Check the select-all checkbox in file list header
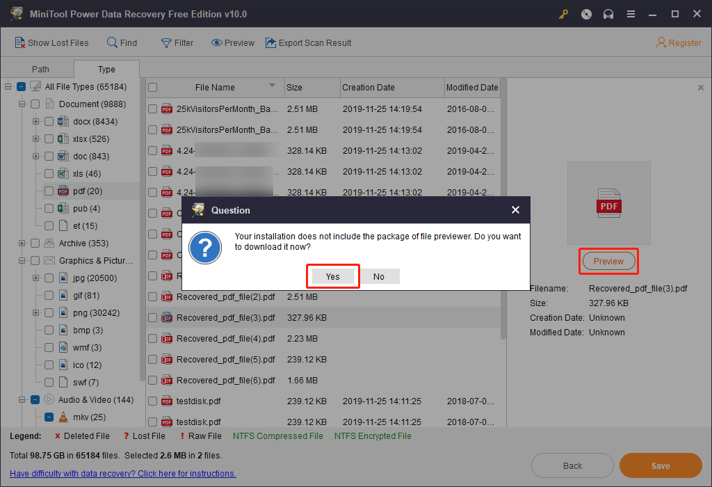The width and height of the screenshot is (712, 487). 153,87
